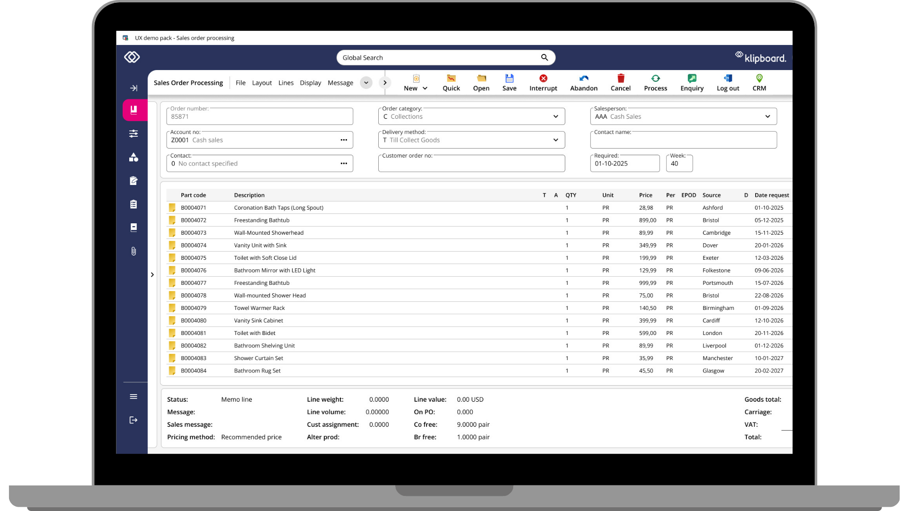Click the Account no. ellipsis lookup button
The width and height of the screenshot is (909, 511).
pos(344,140)
